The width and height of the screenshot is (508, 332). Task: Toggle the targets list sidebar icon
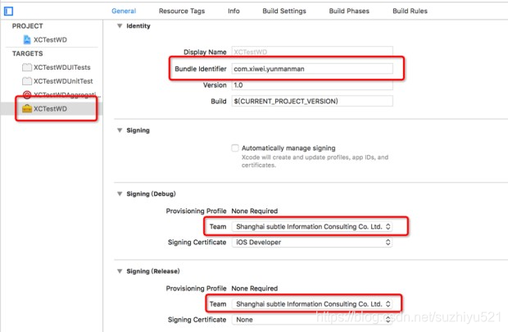[x=8, y=11]
